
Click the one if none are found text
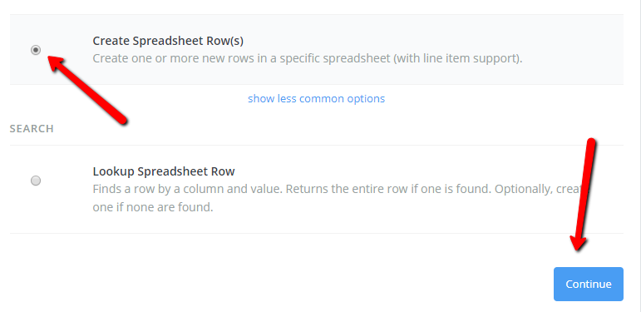tap(153, 207)
